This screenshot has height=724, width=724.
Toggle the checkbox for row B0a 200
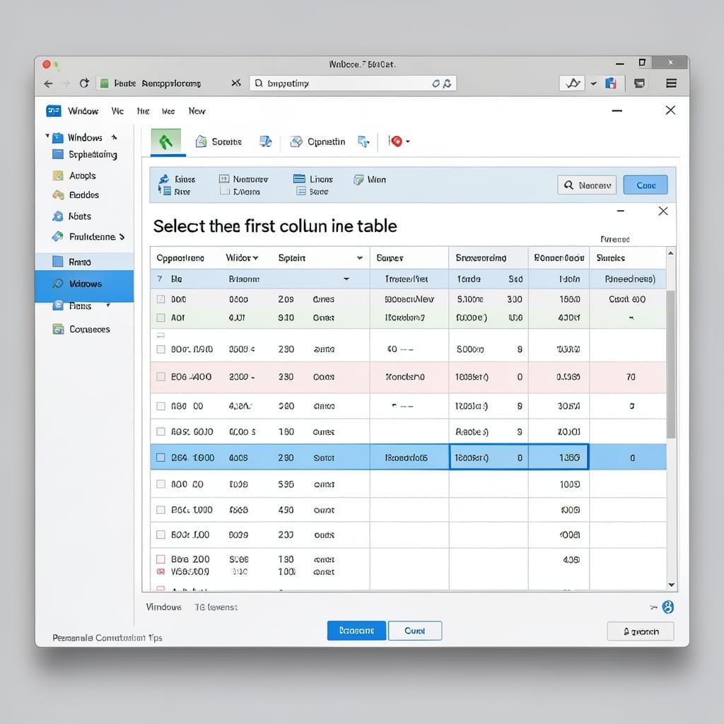point(160,559)
